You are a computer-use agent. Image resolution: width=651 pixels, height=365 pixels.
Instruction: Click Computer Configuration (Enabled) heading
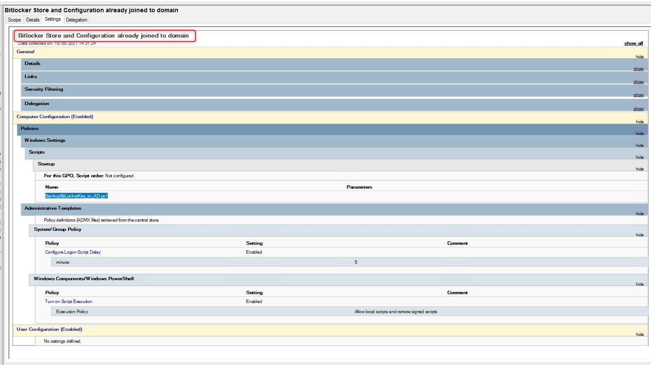pos(55,116)
